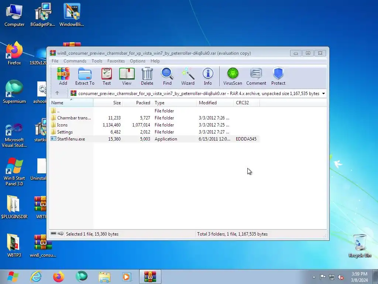The height and width of the screenshot is (284, 378).
Task: Open the Favorites menu
Action: click(x=116, y=61)
